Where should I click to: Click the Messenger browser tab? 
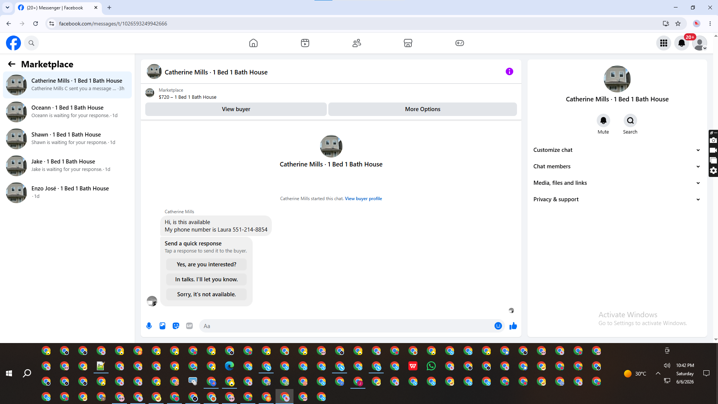tap(58, 7)
